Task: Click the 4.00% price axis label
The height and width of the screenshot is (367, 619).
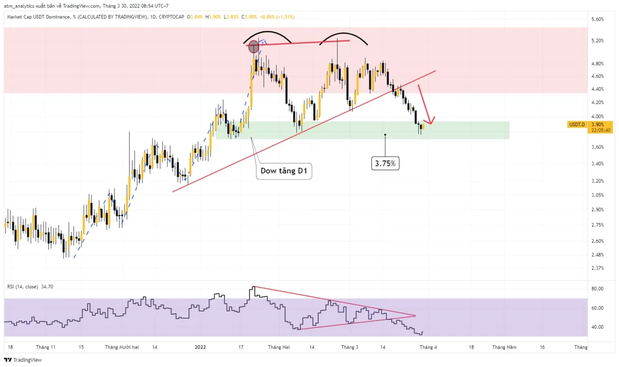Action: (597, 117)
